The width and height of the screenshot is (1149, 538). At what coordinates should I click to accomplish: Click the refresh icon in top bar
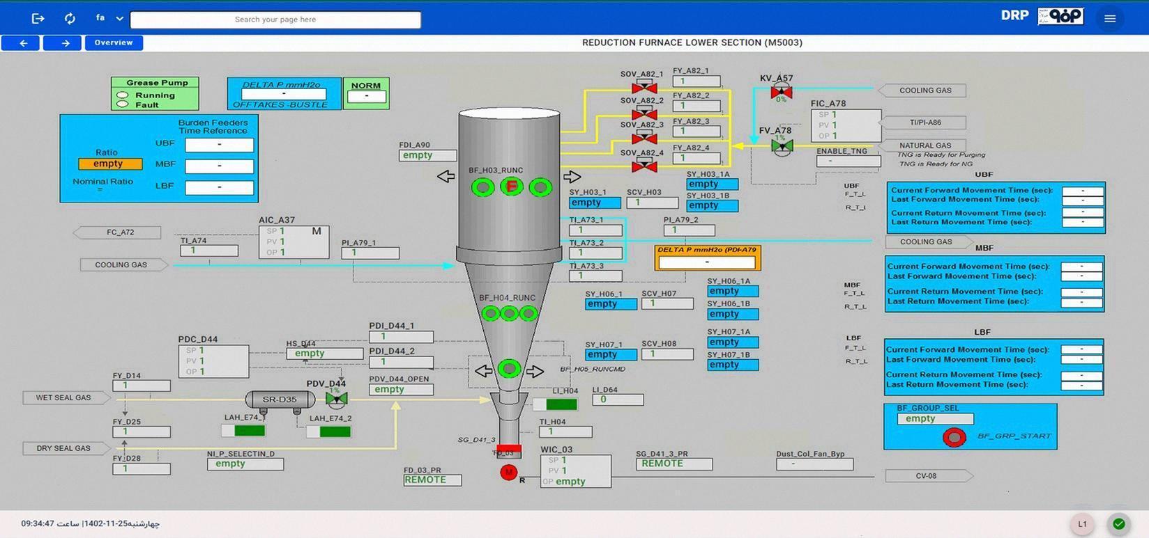coord(70,19)
